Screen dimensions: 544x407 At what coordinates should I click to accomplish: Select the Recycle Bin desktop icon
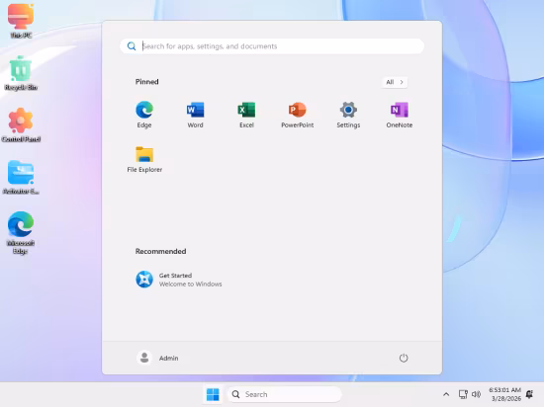pos(21,73)
